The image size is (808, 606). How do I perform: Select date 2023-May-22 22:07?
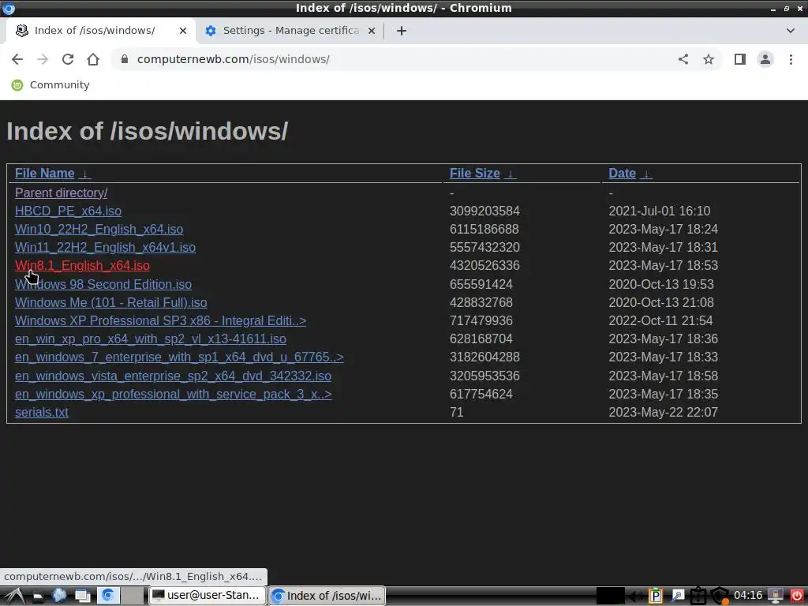pos(663,412)
